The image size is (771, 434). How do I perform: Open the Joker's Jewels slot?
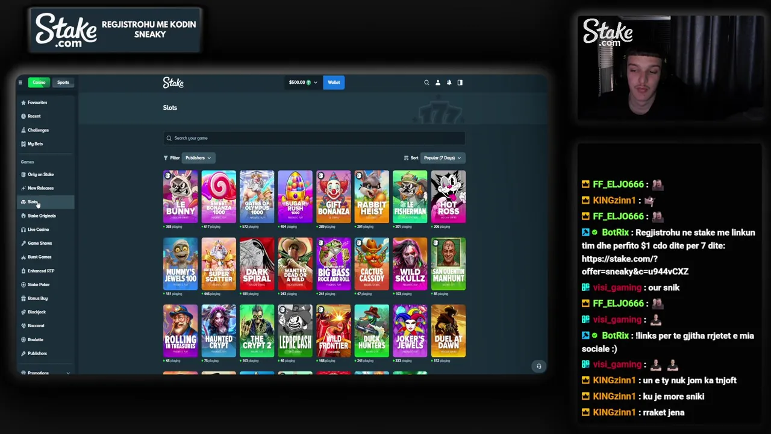point(410,331)
